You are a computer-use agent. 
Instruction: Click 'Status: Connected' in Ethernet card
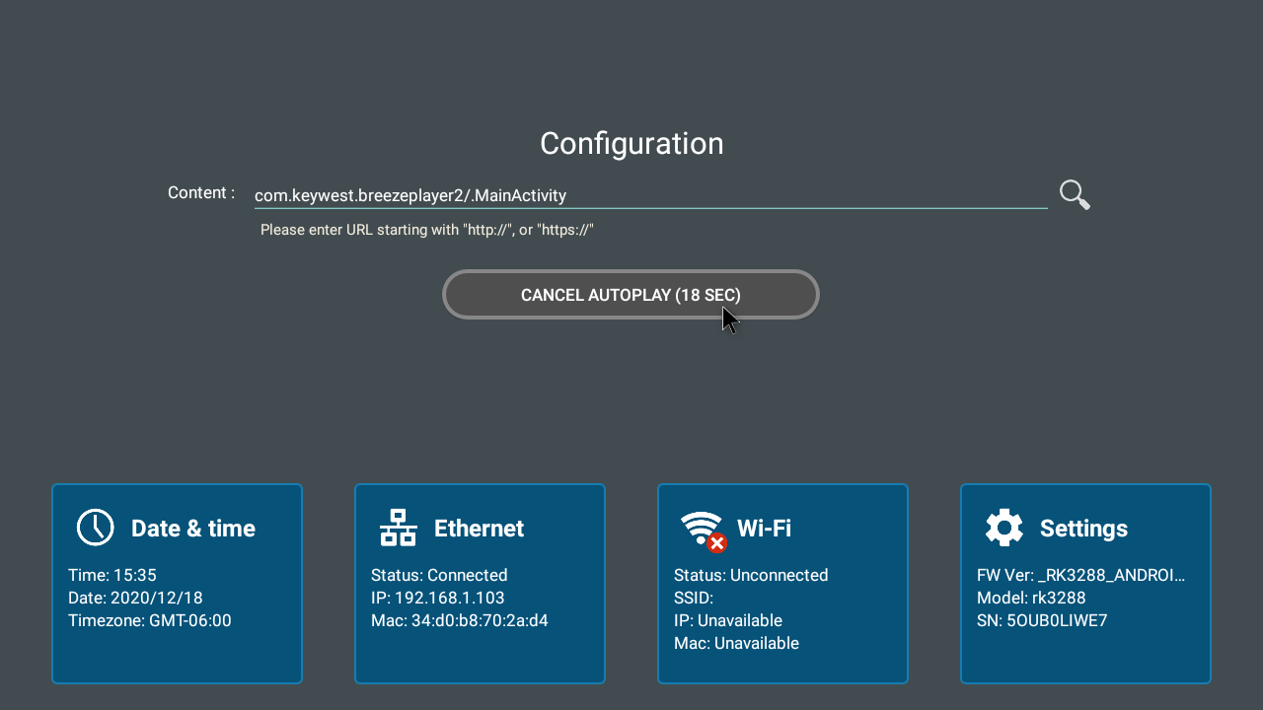439,575
